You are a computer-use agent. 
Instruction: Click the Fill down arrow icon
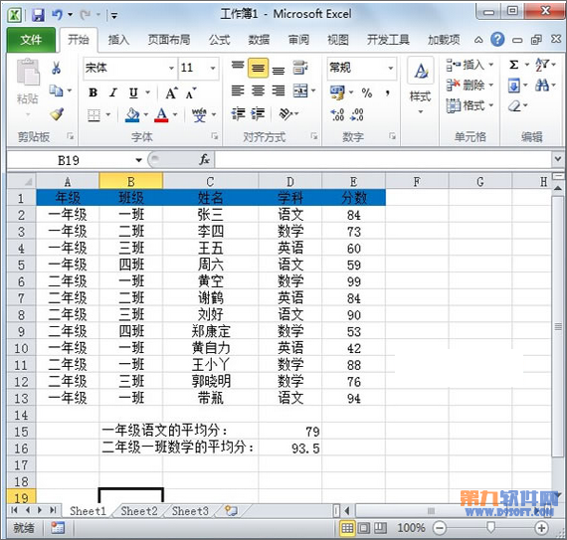[514, 86]
